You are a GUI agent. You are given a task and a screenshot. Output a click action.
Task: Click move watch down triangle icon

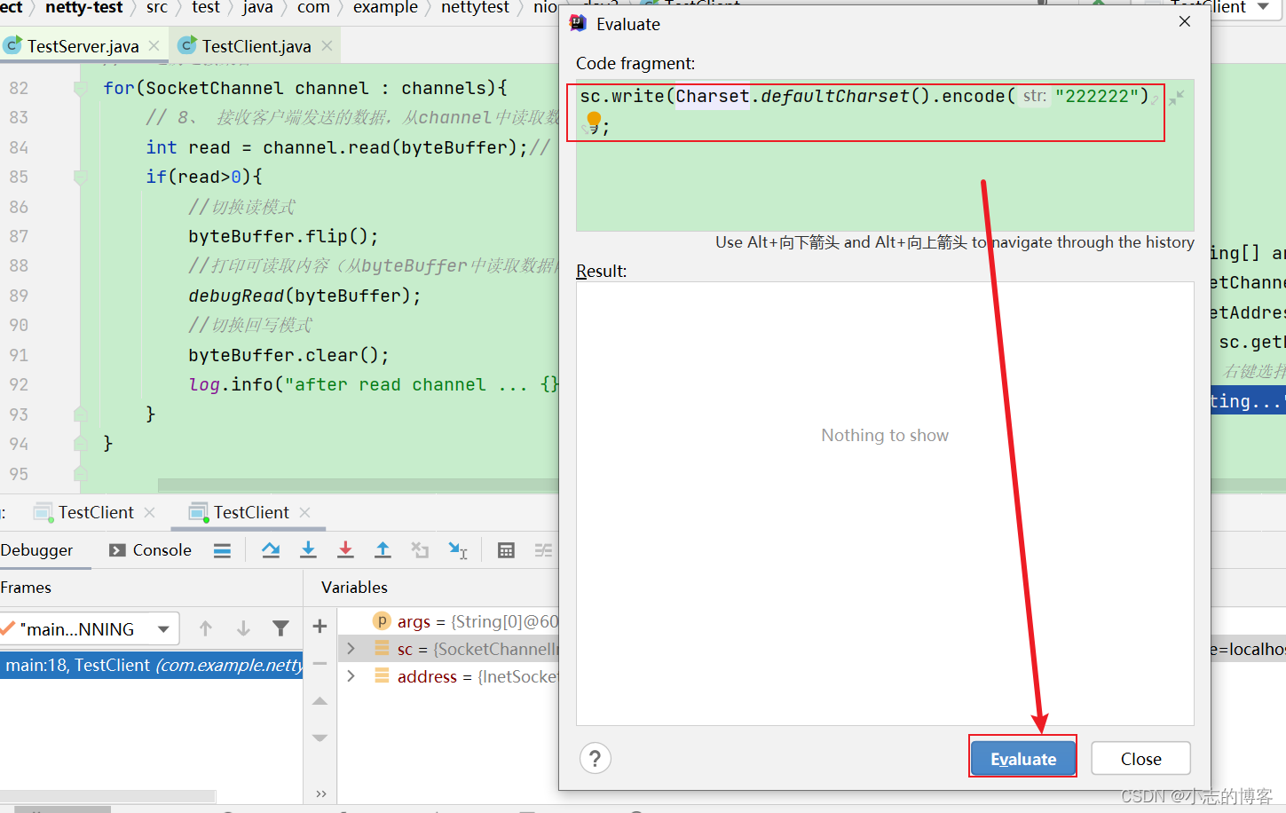point(320,738)
